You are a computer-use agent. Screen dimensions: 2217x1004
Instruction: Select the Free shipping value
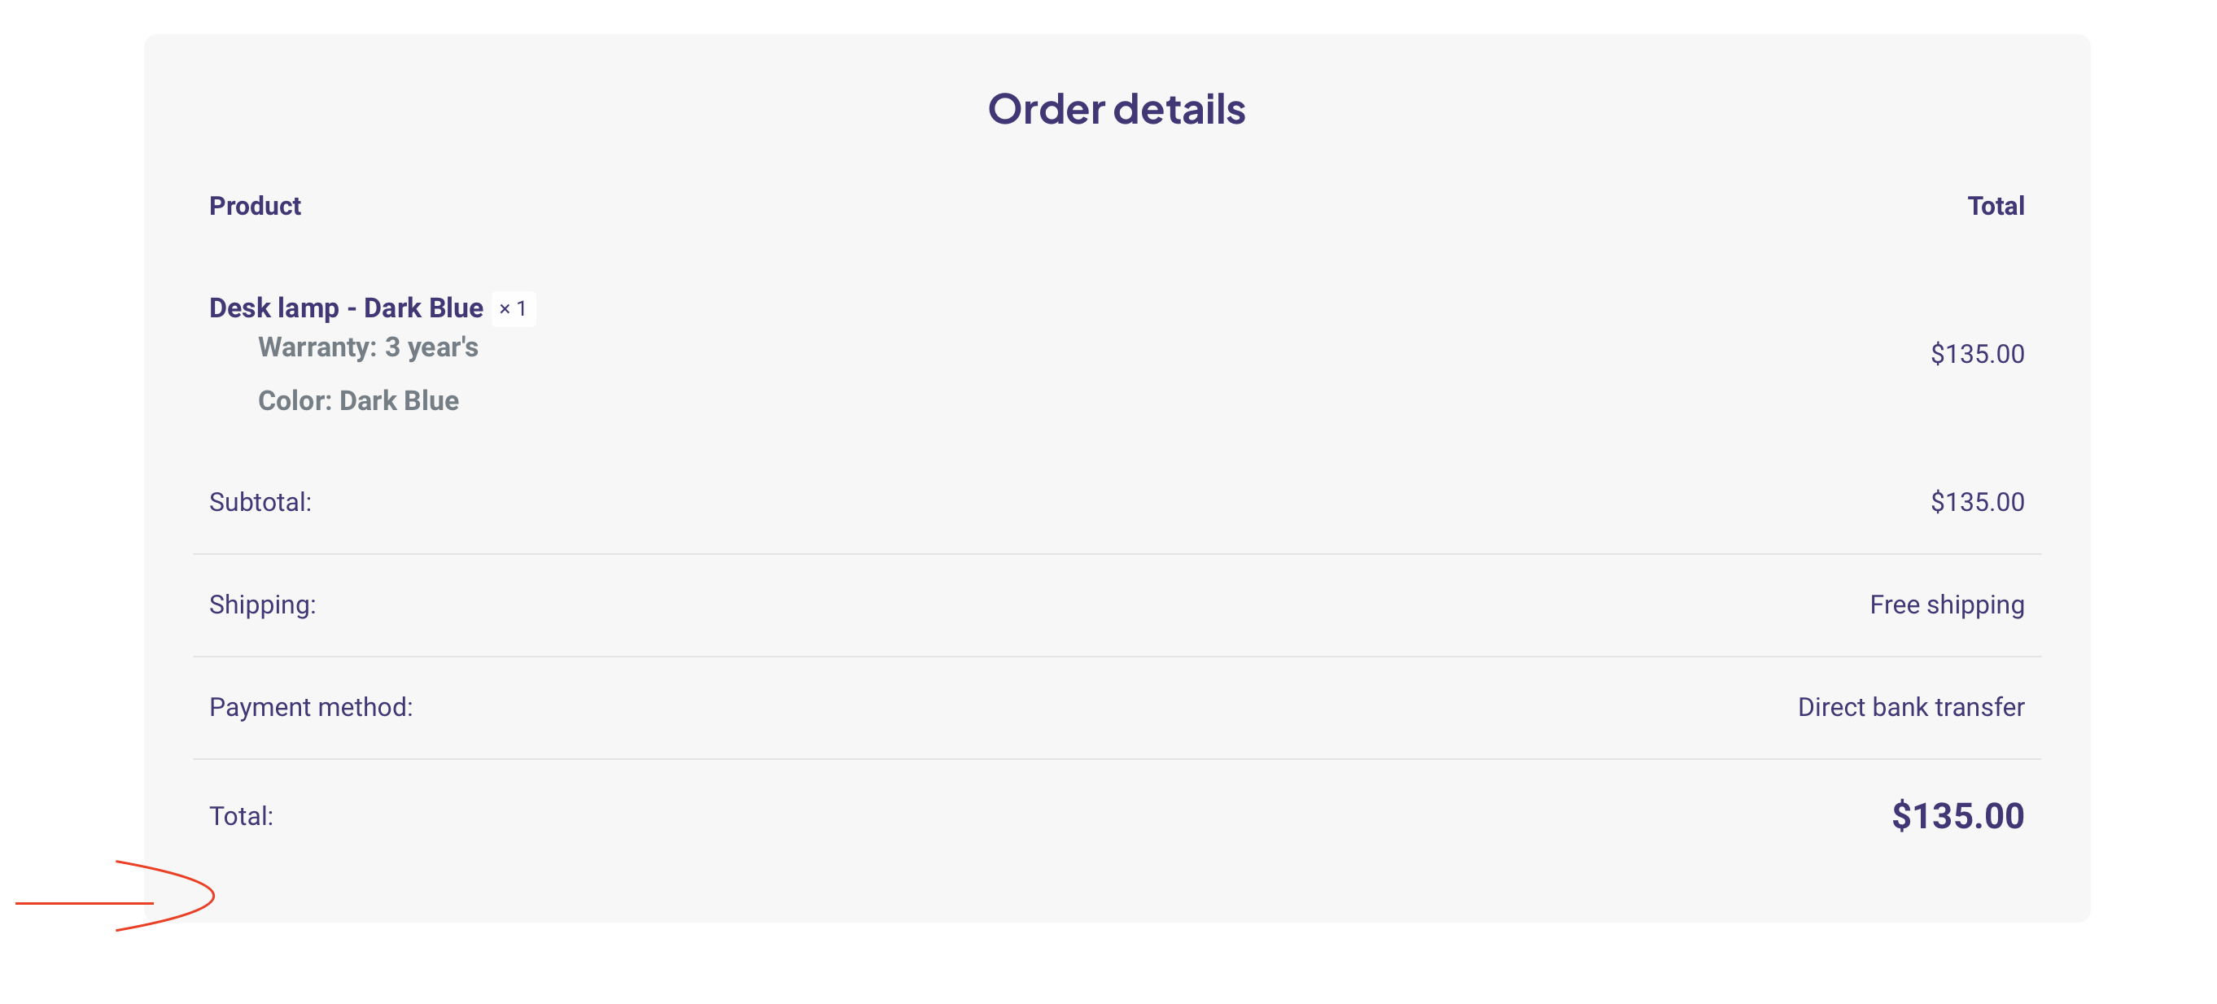(1947, 605)
